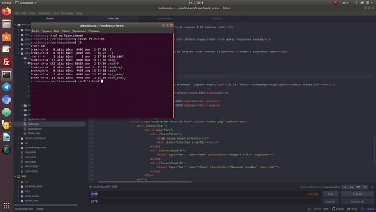Open the yellow cat mascot dock app
The image size is (376, 212).
click(x=6, y=125)
